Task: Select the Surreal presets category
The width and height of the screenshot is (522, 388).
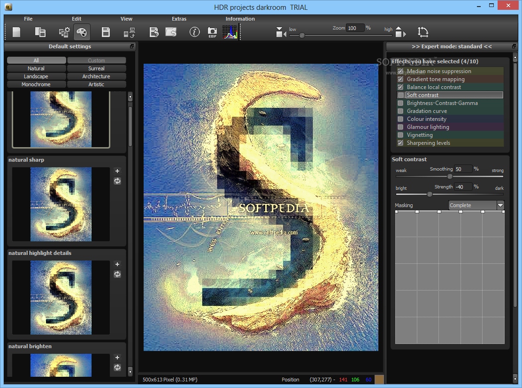Action: pos(97,68)
